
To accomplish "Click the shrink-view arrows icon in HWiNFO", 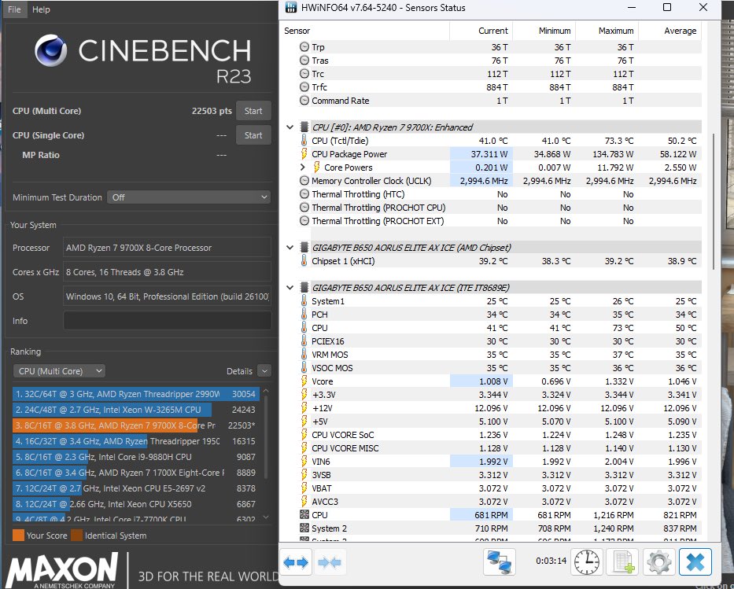I will 330,561.
